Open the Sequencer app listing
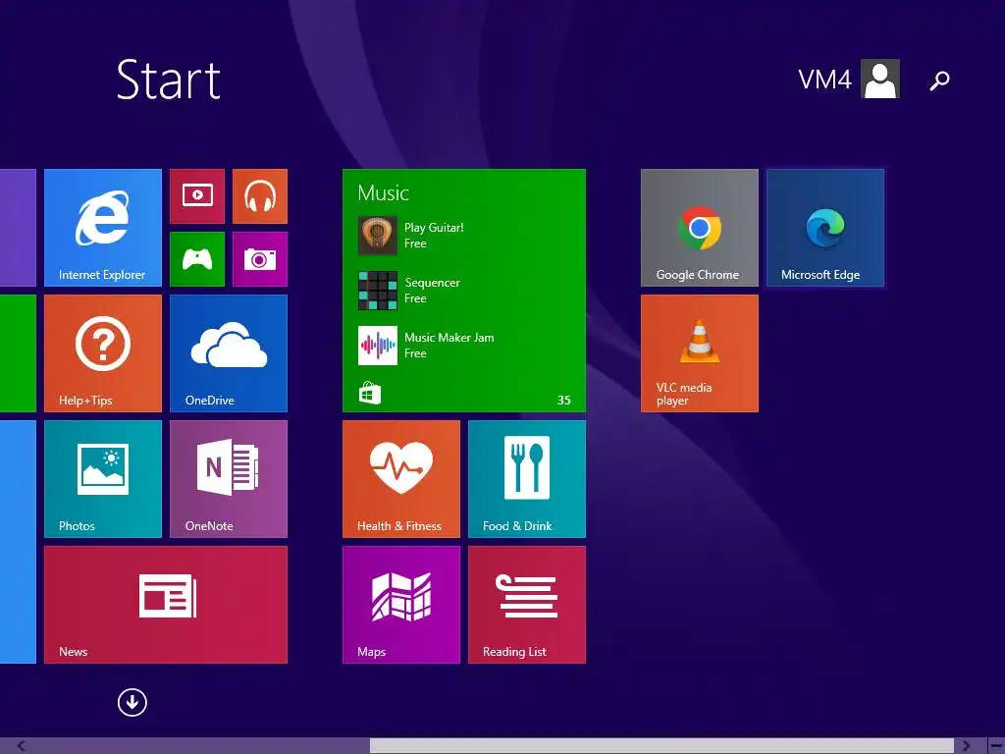This screenshot has width=1005, height=754. click(432, 291)
